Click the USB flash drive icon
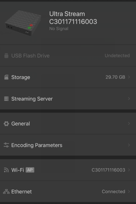The width and height of the screenshot is (136, 204). (x=6, y=56)
